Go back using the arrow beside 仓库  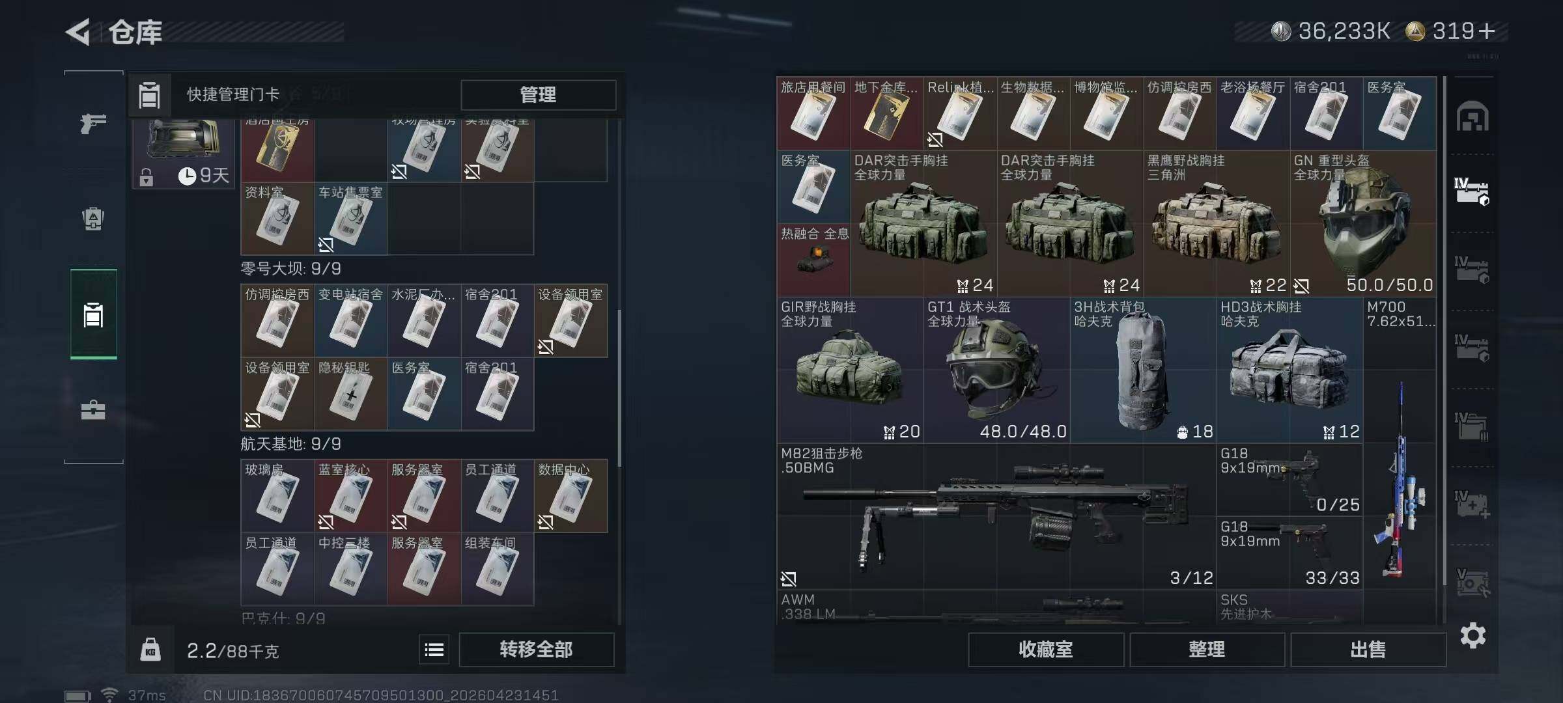coord(78,32)
